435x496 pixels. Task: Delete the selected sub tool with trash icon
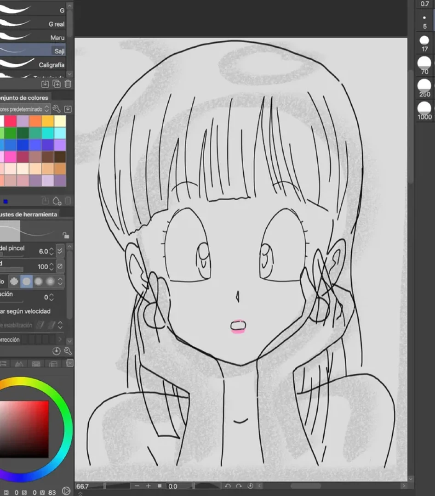[68, 84]
